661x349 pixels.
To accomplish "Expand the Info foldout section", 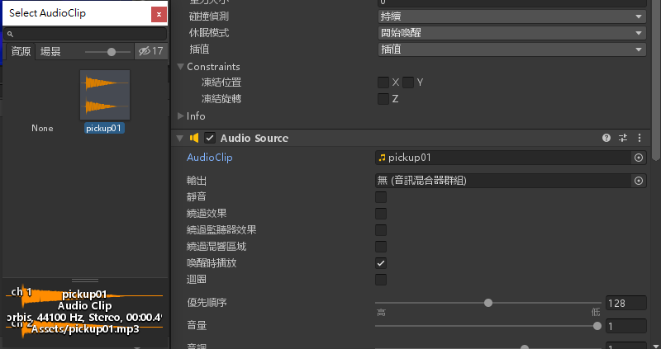I will coord(181,116).
